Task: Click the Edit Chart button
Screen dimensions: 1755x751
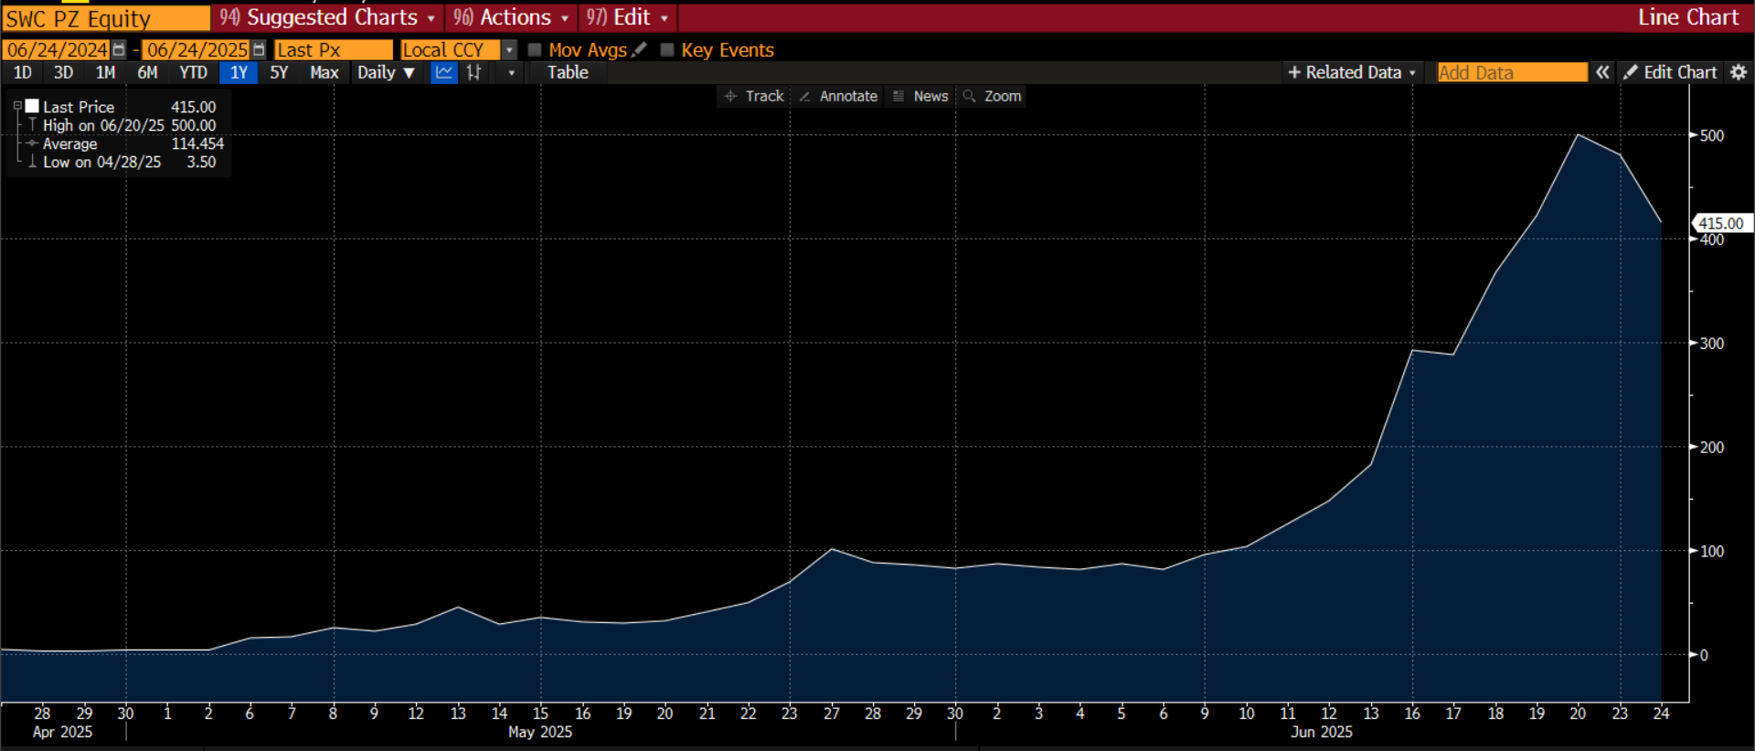Action: (x=1670, y=72)
